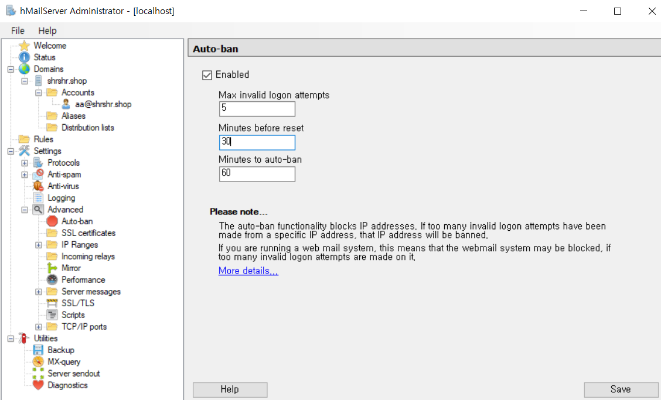The image size is (661, 400).
Task: Open the Scripts icon
Action: [x=52, y=315]
